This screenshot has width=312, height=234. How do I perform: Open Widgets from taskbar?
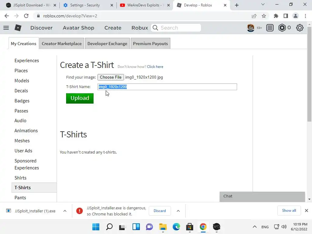coord(136,227)
